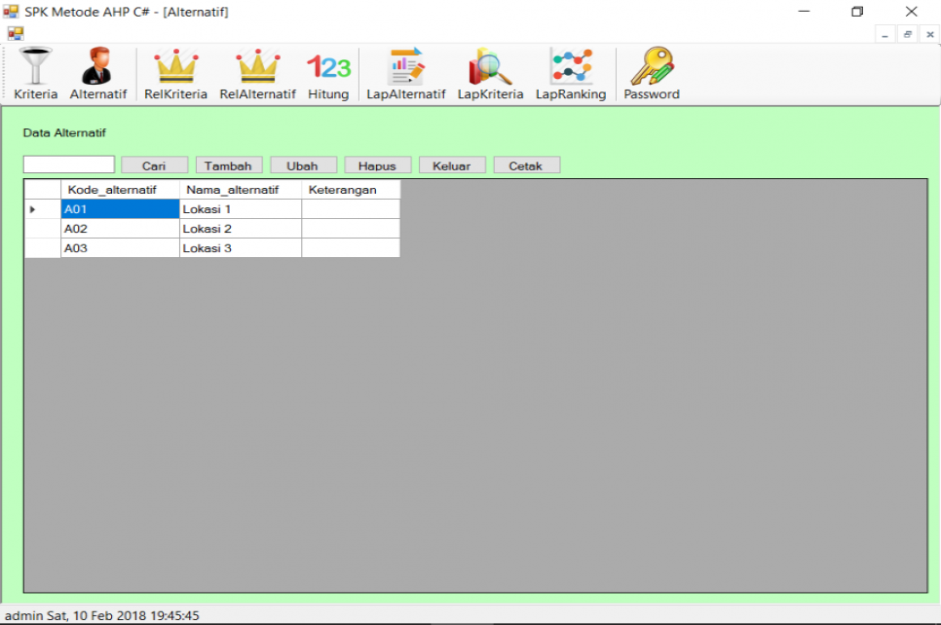Screen dimensions: 941x625
Task: Click the Hapus delete button
Action: 378,165
